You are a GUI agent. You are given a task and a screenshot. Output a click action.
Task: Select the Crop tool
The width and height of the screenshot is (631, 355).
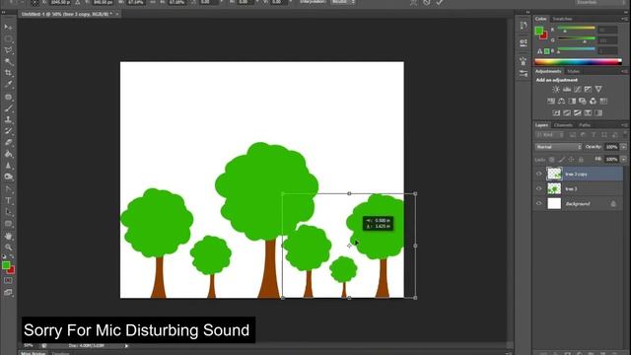(x=8, y=73)
